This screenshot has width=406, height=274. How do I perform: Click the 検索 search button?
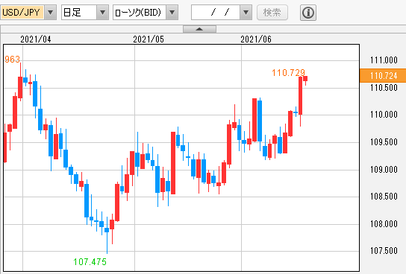click(x=272, y=13)
